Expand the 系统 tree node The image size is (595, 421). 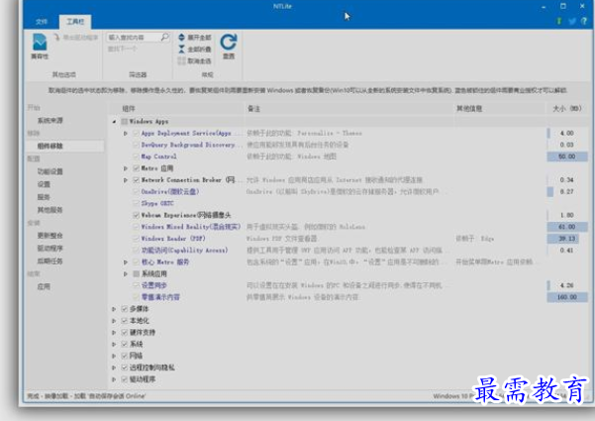[x=114, y=345]
